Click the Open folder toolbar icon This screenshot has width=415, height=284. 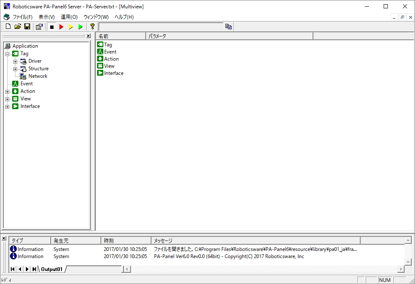[x=18, y=27]
